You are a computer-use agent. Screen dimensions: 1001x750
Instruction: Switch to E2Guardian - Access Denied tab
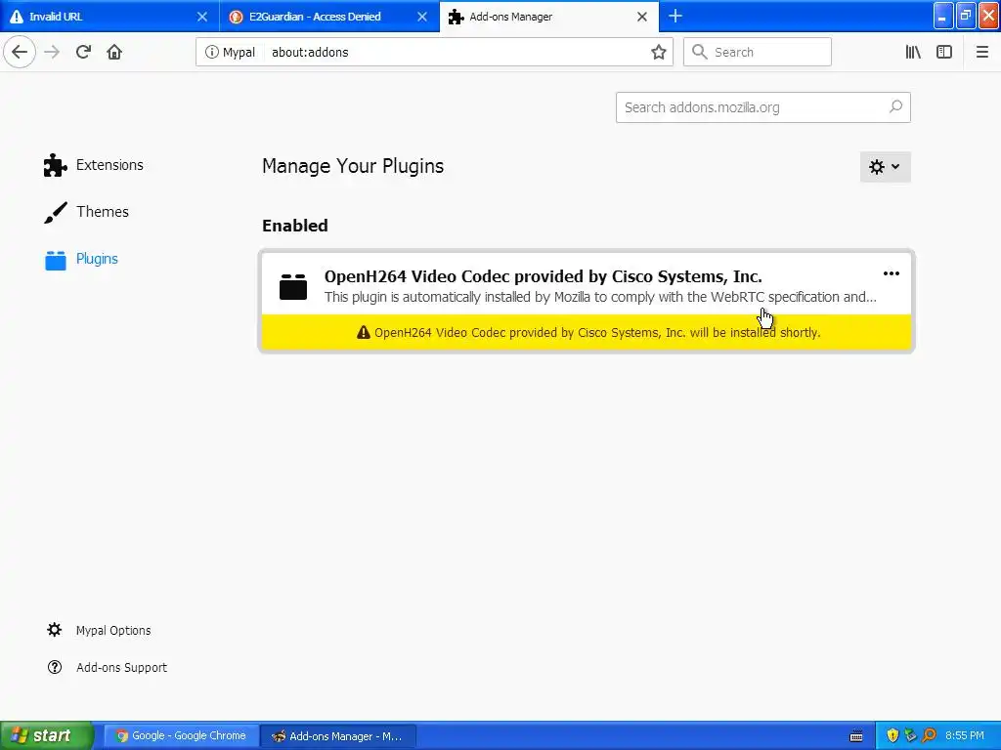click(329, 17)
